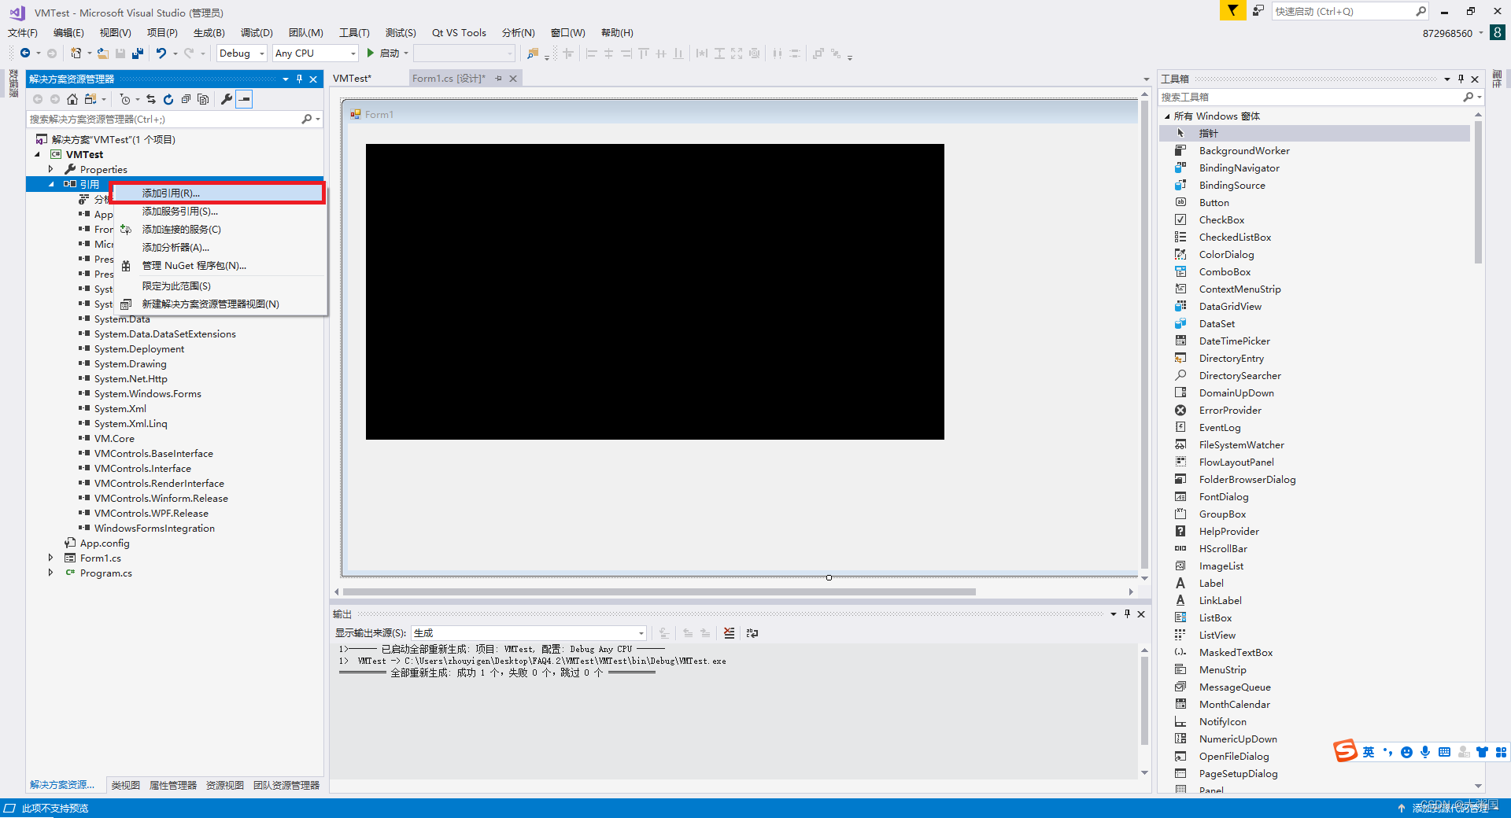Image resolution: width=1511 pixels, height=818 pixels.
Task: Select VM.Core reference in Solution Explorer
Action: (x=114, y=438)
